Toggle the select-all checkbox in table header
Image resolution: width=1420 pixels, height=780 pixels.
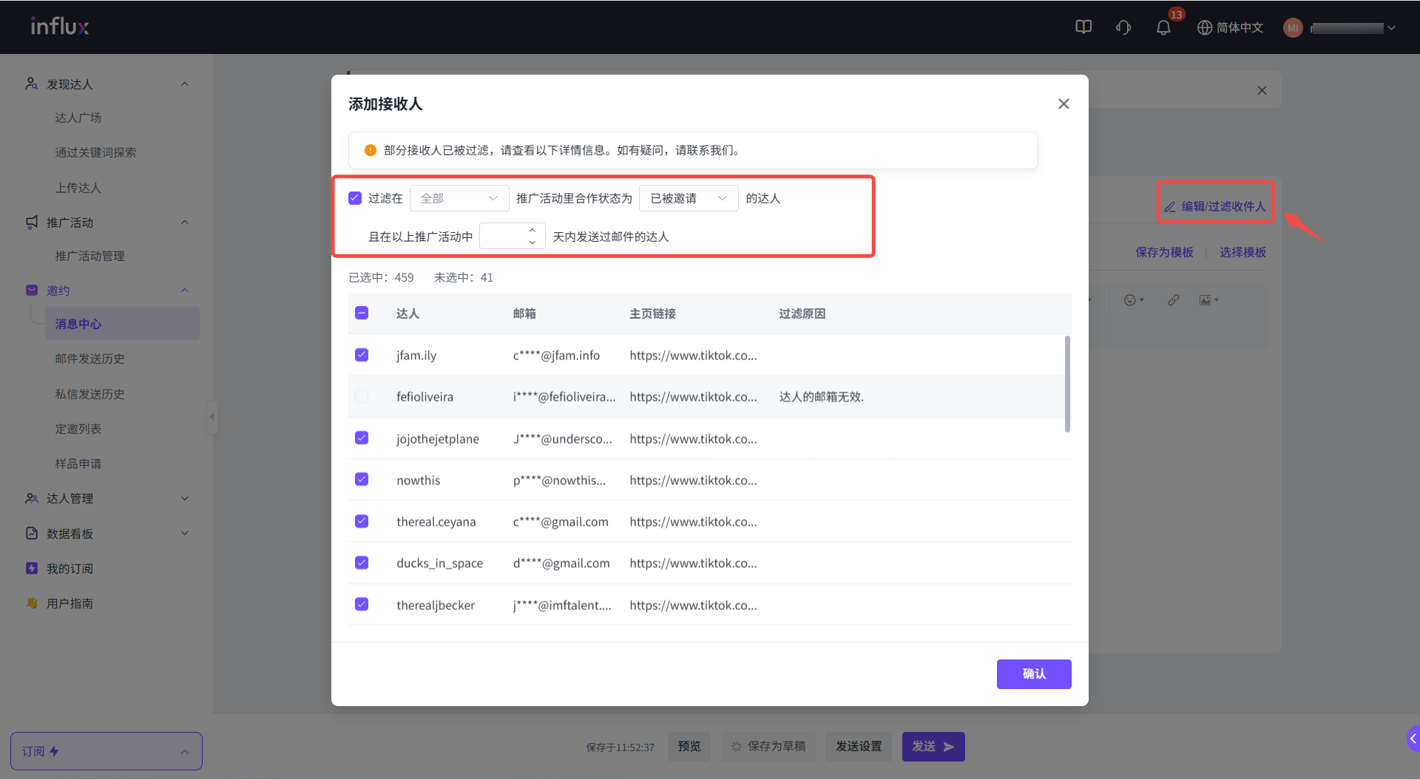point(362,313)
